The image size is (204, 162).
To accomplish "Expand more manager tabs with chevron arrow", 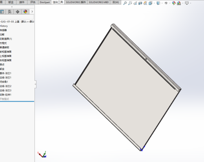I will (32, 12).
